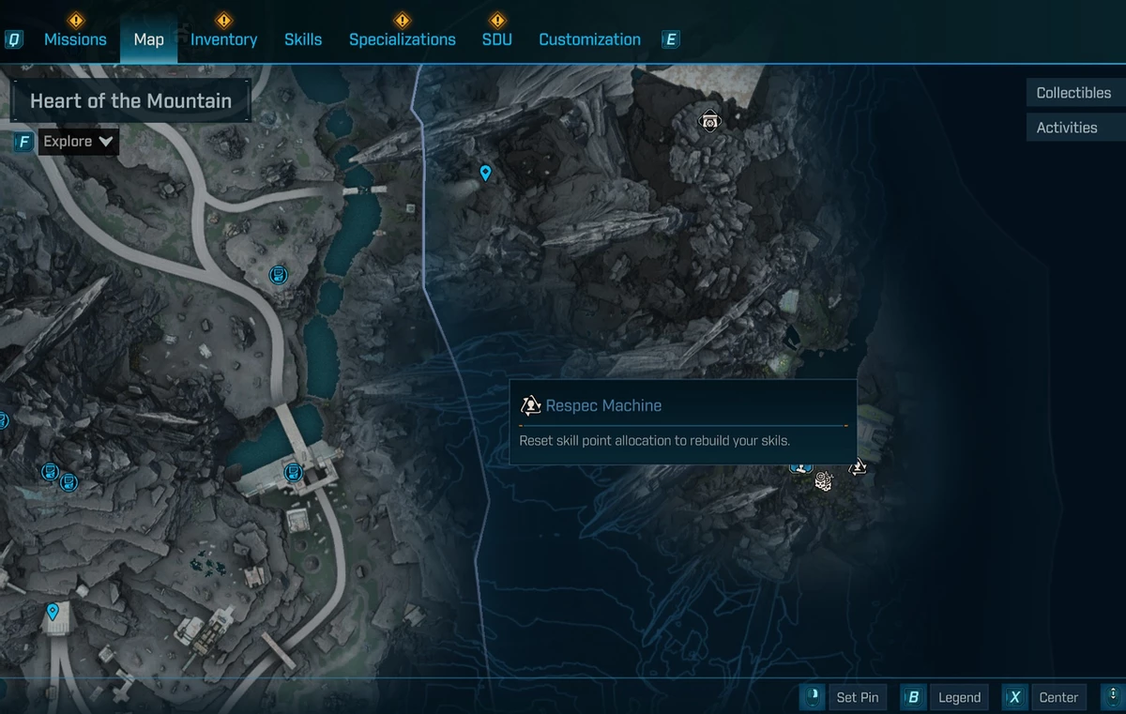Select the vending marker beside the northern road

coord(278,275)
